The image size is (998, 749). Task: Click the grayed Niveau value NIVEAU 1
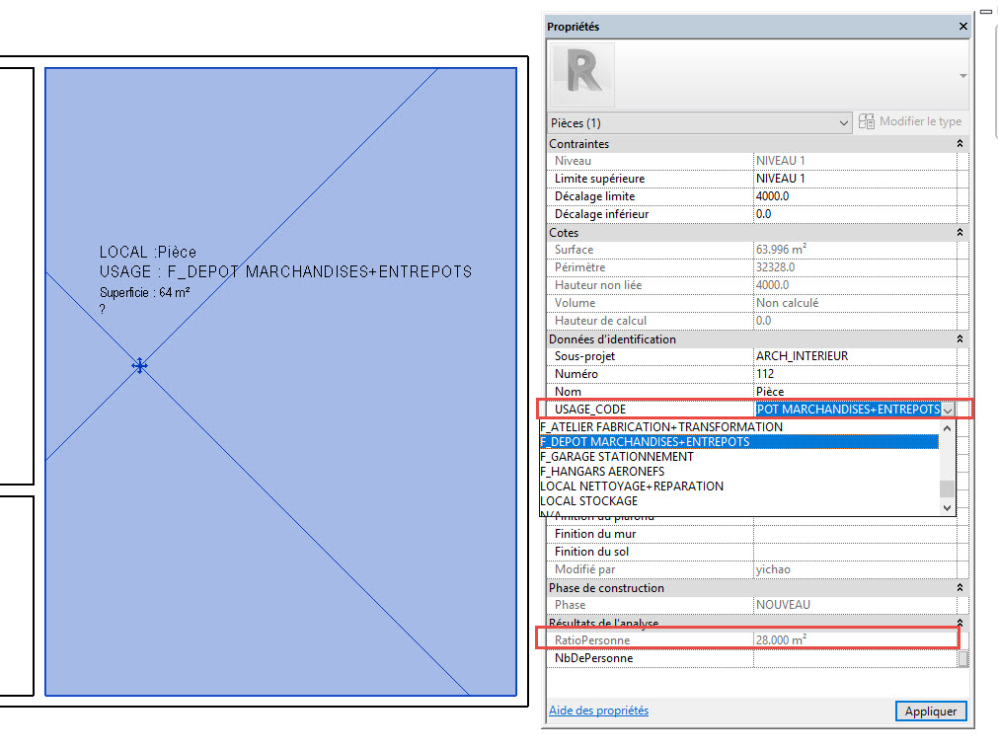pyautogui.click(x=855, y=161)
